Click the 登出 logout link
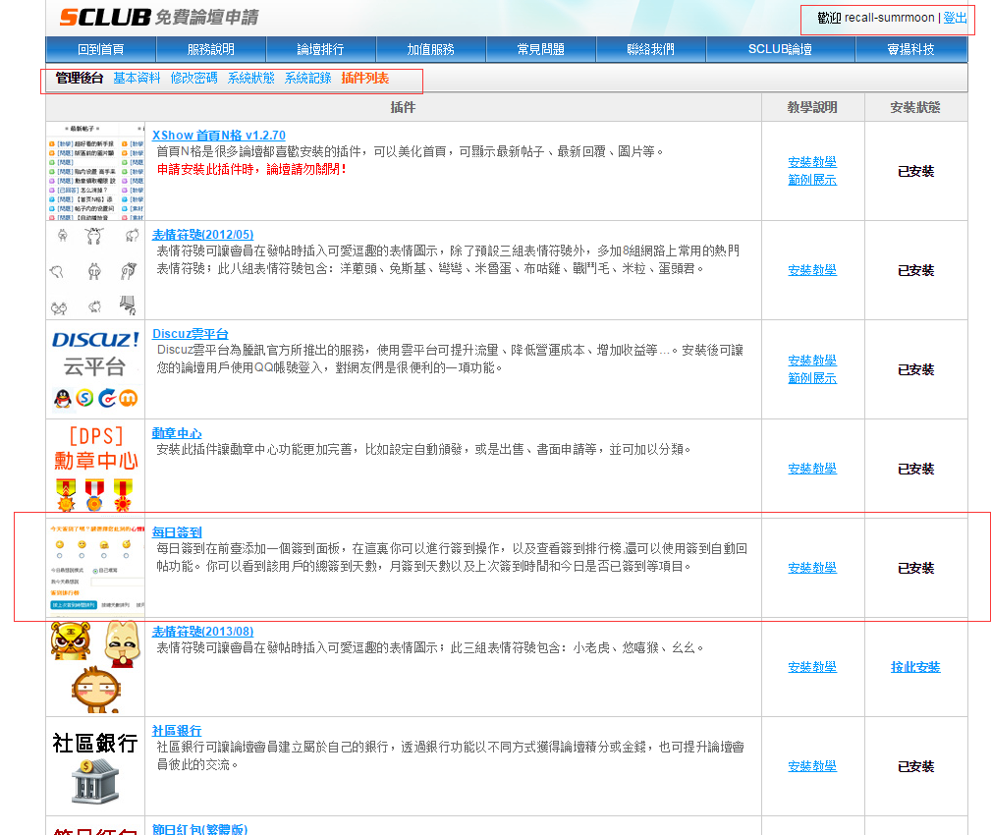 (955, 18)
